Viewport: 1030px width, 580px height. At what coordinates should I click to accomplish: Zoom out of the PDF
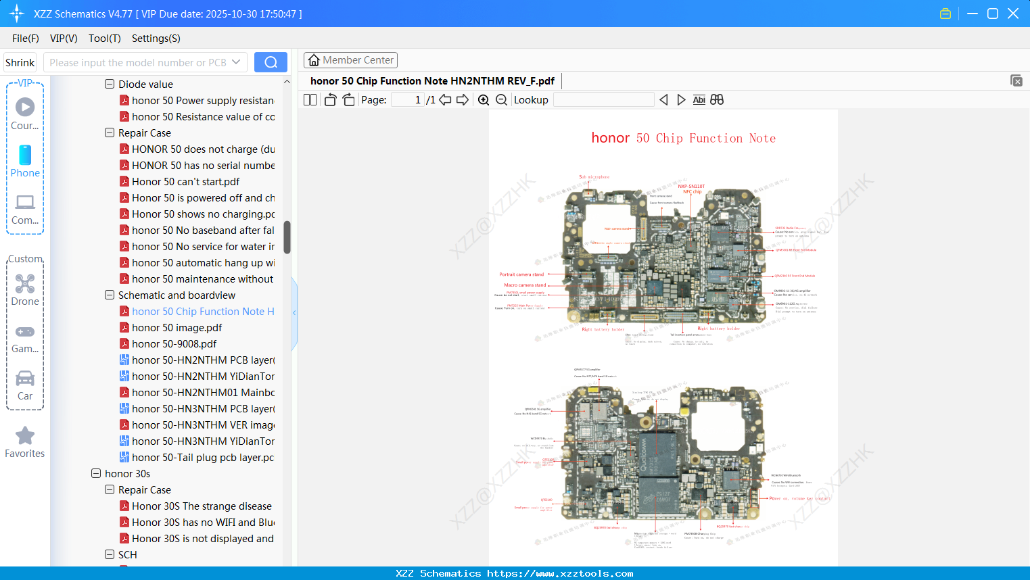click(501, 100)
